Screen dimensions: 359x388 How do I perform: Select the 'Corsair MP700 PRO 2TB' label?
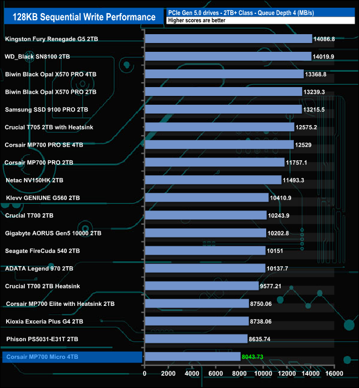pos(39,163)
